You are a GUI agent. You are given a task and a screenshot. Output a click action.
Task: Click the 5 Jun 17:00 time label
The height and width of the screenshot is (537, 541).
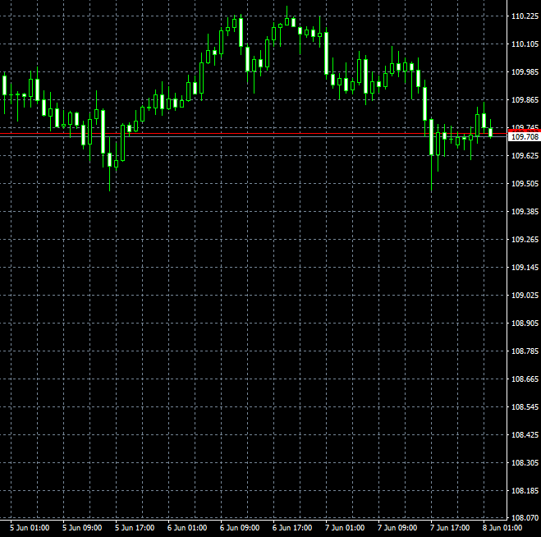click(x=135, y=528)
